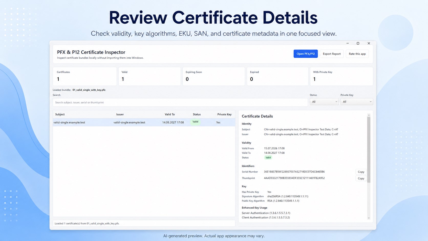428x241 pixels.
Task: Sort by the Issuer column header
Action: tap(120, 114)
